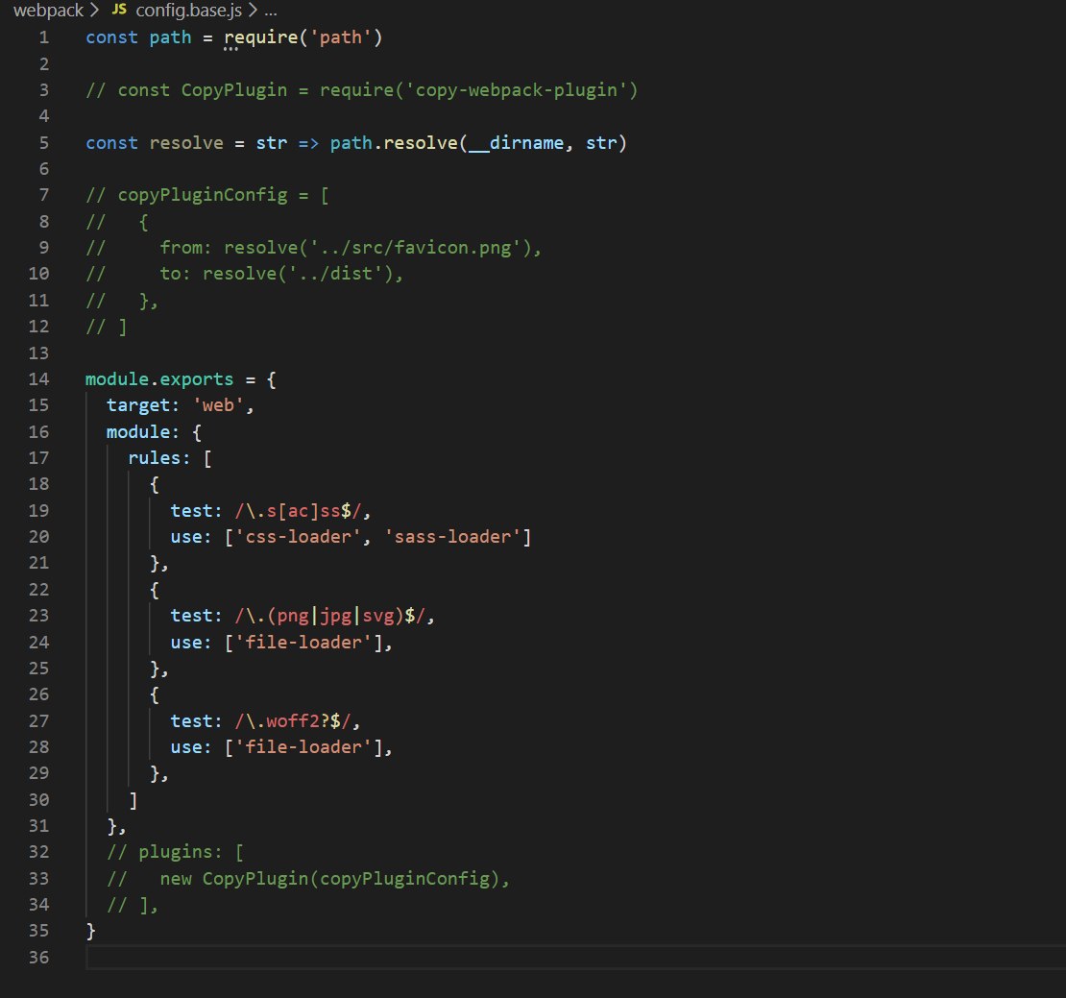Click the woff2 regex on line 27
Image resolution: width=1066 pixels, height=998 pixels.
[292, 721]
